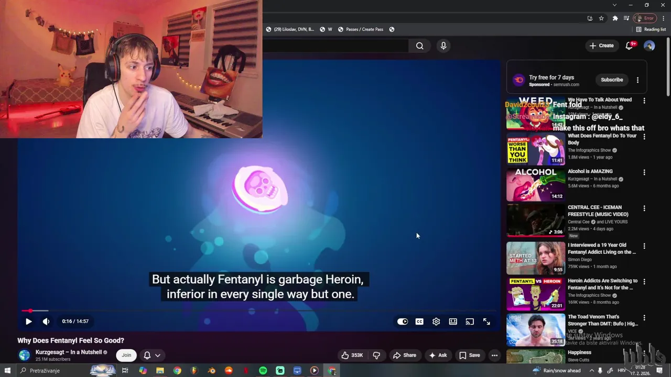Open the Chrome three-dot menu
Screen dimensions: 671x377
pos(663,18)
